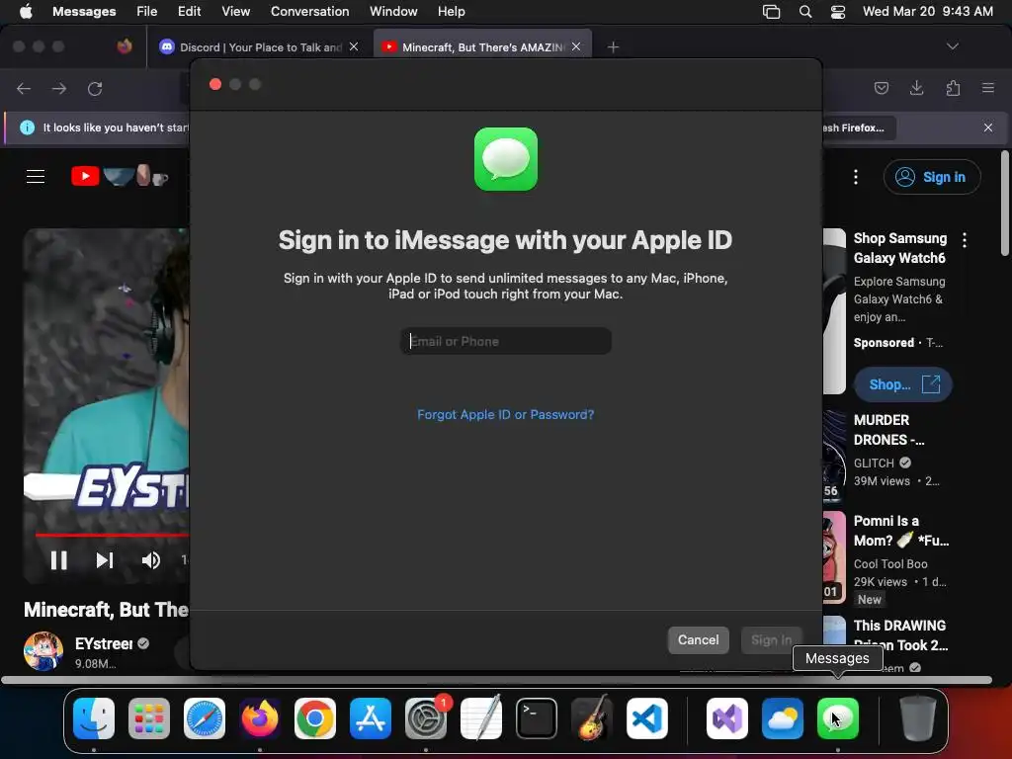Click the Shop button on Samsung ad
This screenshot has height=759, width=1012.
tap(903, 384)
